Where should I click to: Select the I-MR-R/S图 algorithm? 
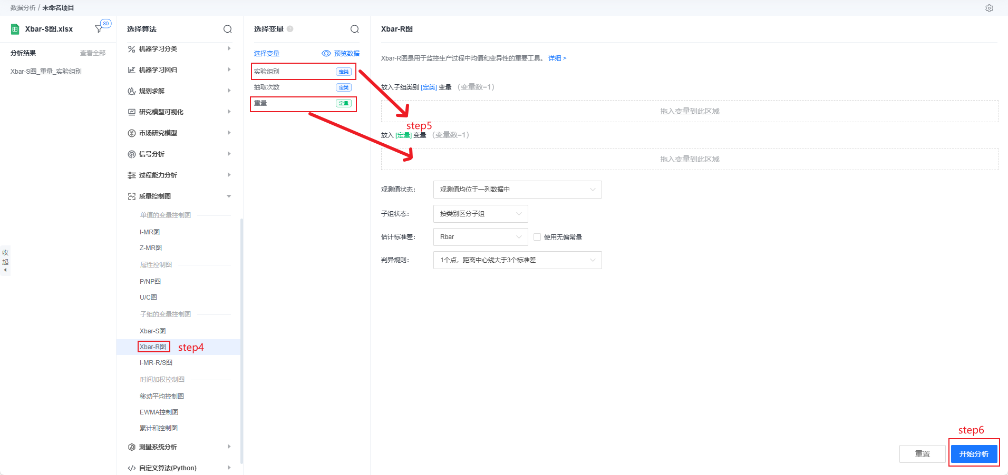(x=156, y=363)
